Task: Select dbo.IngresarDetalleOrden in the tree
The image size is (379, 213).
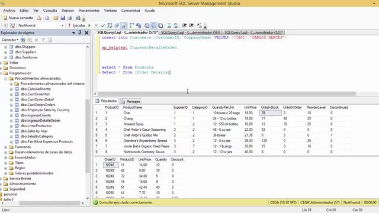Action: 40,121
